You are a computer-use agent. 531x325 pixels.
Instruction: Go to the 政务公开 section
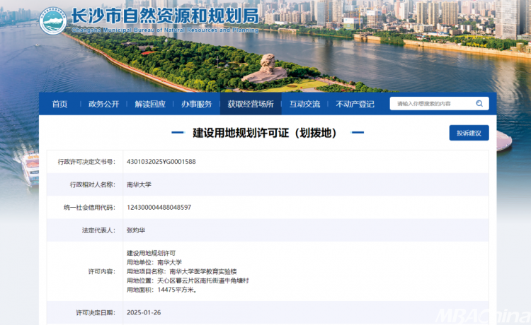pos(103,104)
